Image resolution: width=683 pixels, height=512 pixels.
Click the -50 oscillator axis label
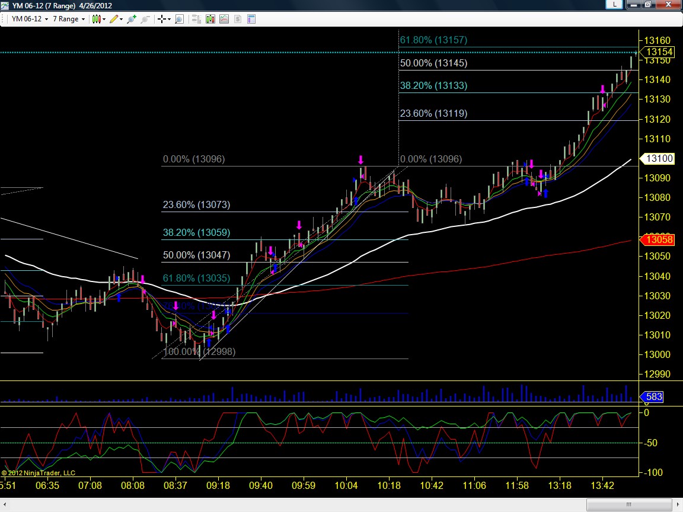[652, 443]
